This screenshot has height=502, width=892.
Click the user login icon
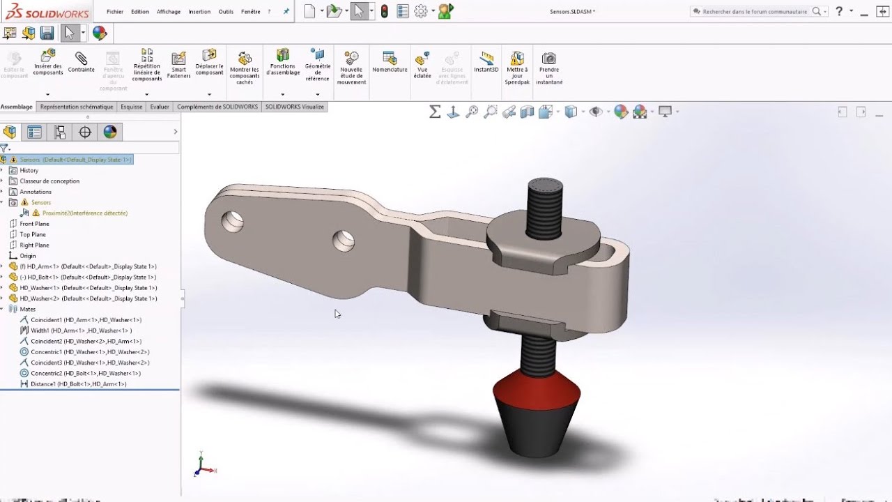click(446, 11)
